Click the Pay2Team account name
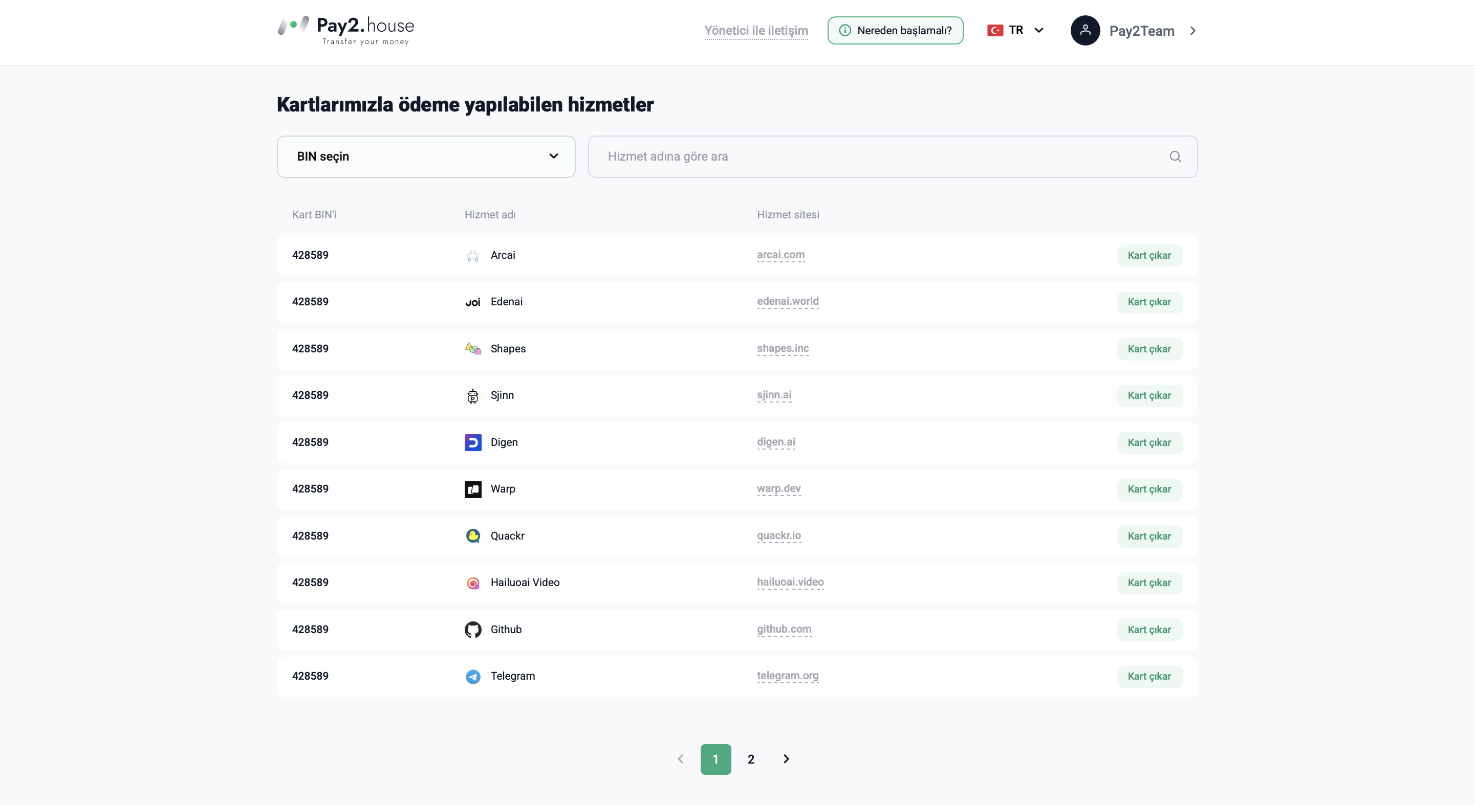This screenshot has width=1475, height=805. click(x=1141, y=31)
